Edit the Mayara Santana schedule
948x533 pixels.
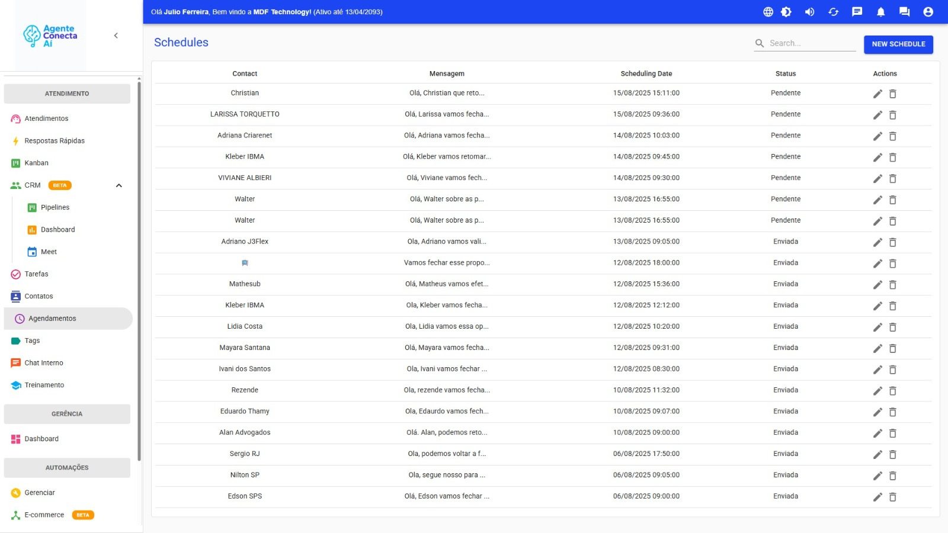(x=877, y=348)
